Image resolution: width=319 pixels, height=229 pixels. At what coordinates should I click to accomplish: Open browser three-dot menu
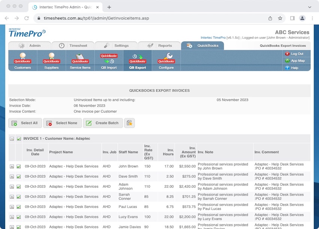312,18
